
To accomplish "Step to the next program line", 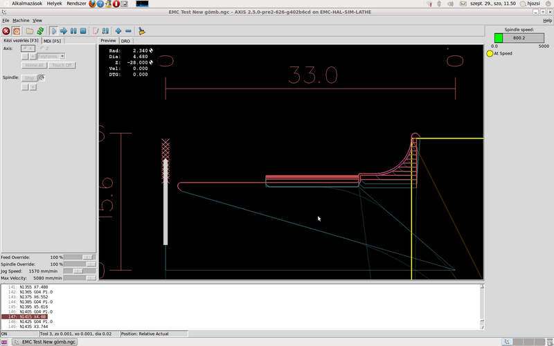I will 63,31.
